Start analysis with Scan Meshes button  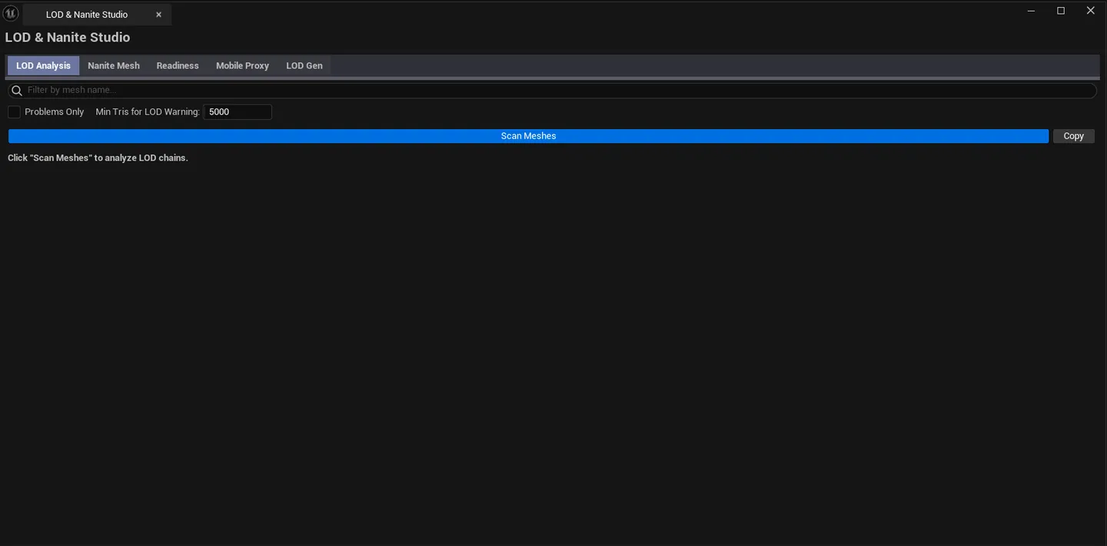click(x=528, y=136)
